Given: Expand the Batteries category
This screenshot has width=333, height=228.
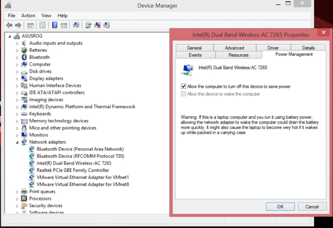Looking at the screenshot, I should pyautogui.click(x=18, y=50).
